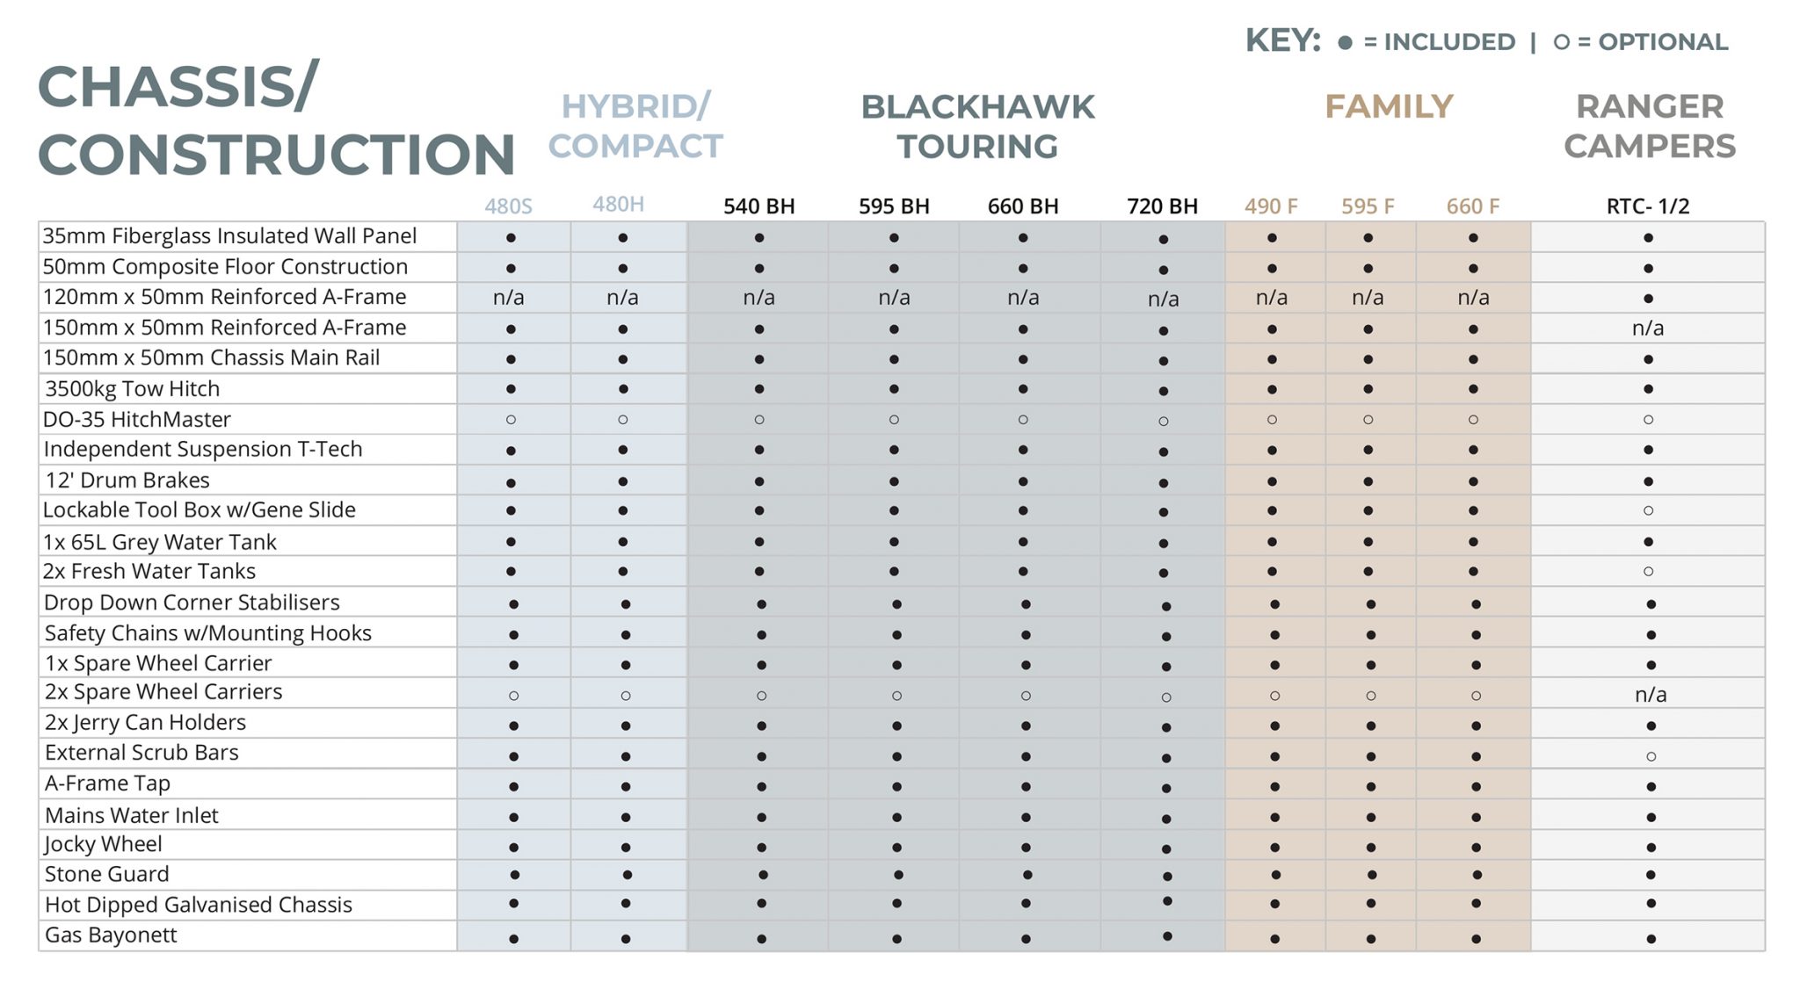Click 2x Fresh Water Tanks circle under RTC-1/2
This screenshot has height=982, width=1800.
[x=1648, y=572]
